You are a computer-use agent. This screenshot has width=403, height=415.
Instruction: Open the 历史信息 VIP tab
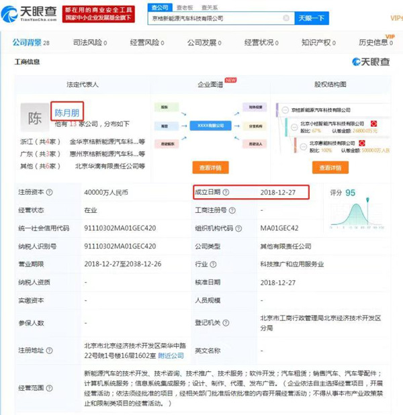(376, 42)
